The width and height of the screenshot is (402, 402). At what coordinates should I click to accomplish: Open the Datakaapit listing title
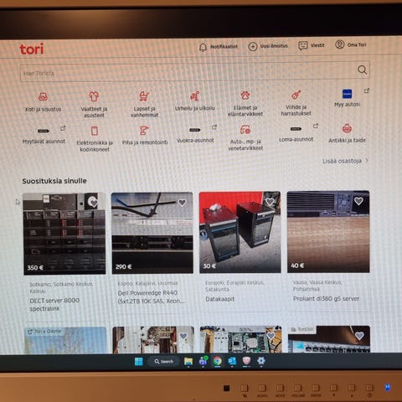pyautogui.click(x=220, y=299)
